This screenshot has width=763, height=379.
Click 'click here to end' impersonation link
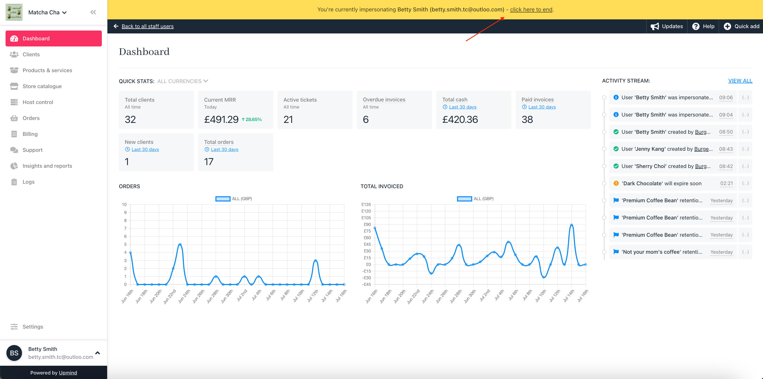pyautogui.click(x=531, y=10)
